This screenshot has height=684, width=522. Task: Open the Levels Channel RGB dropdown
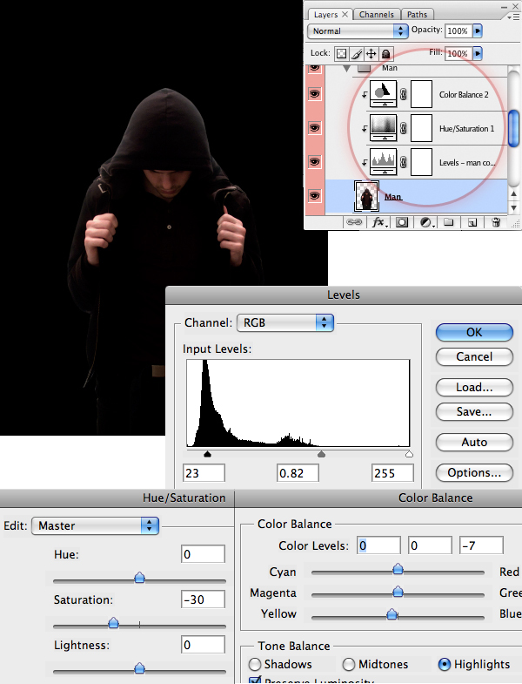[285, 322]
